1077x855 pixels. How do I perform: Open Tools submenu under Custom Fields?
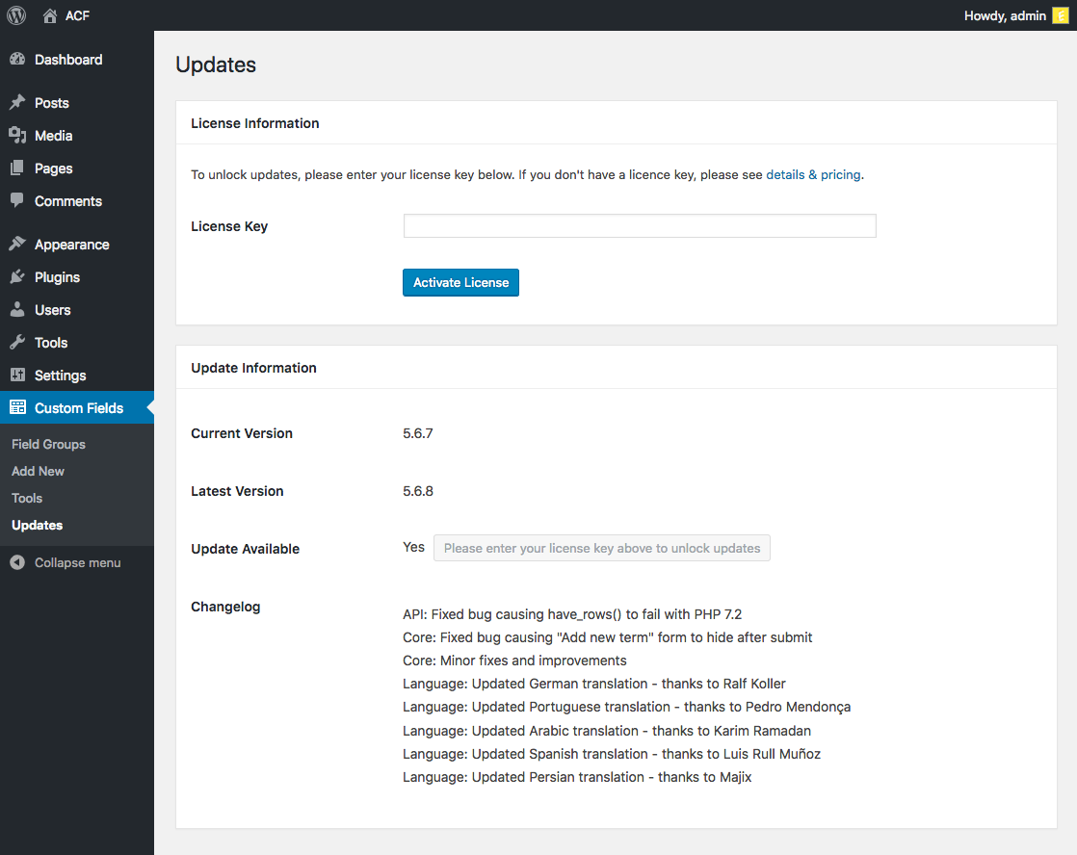[27, 498]
